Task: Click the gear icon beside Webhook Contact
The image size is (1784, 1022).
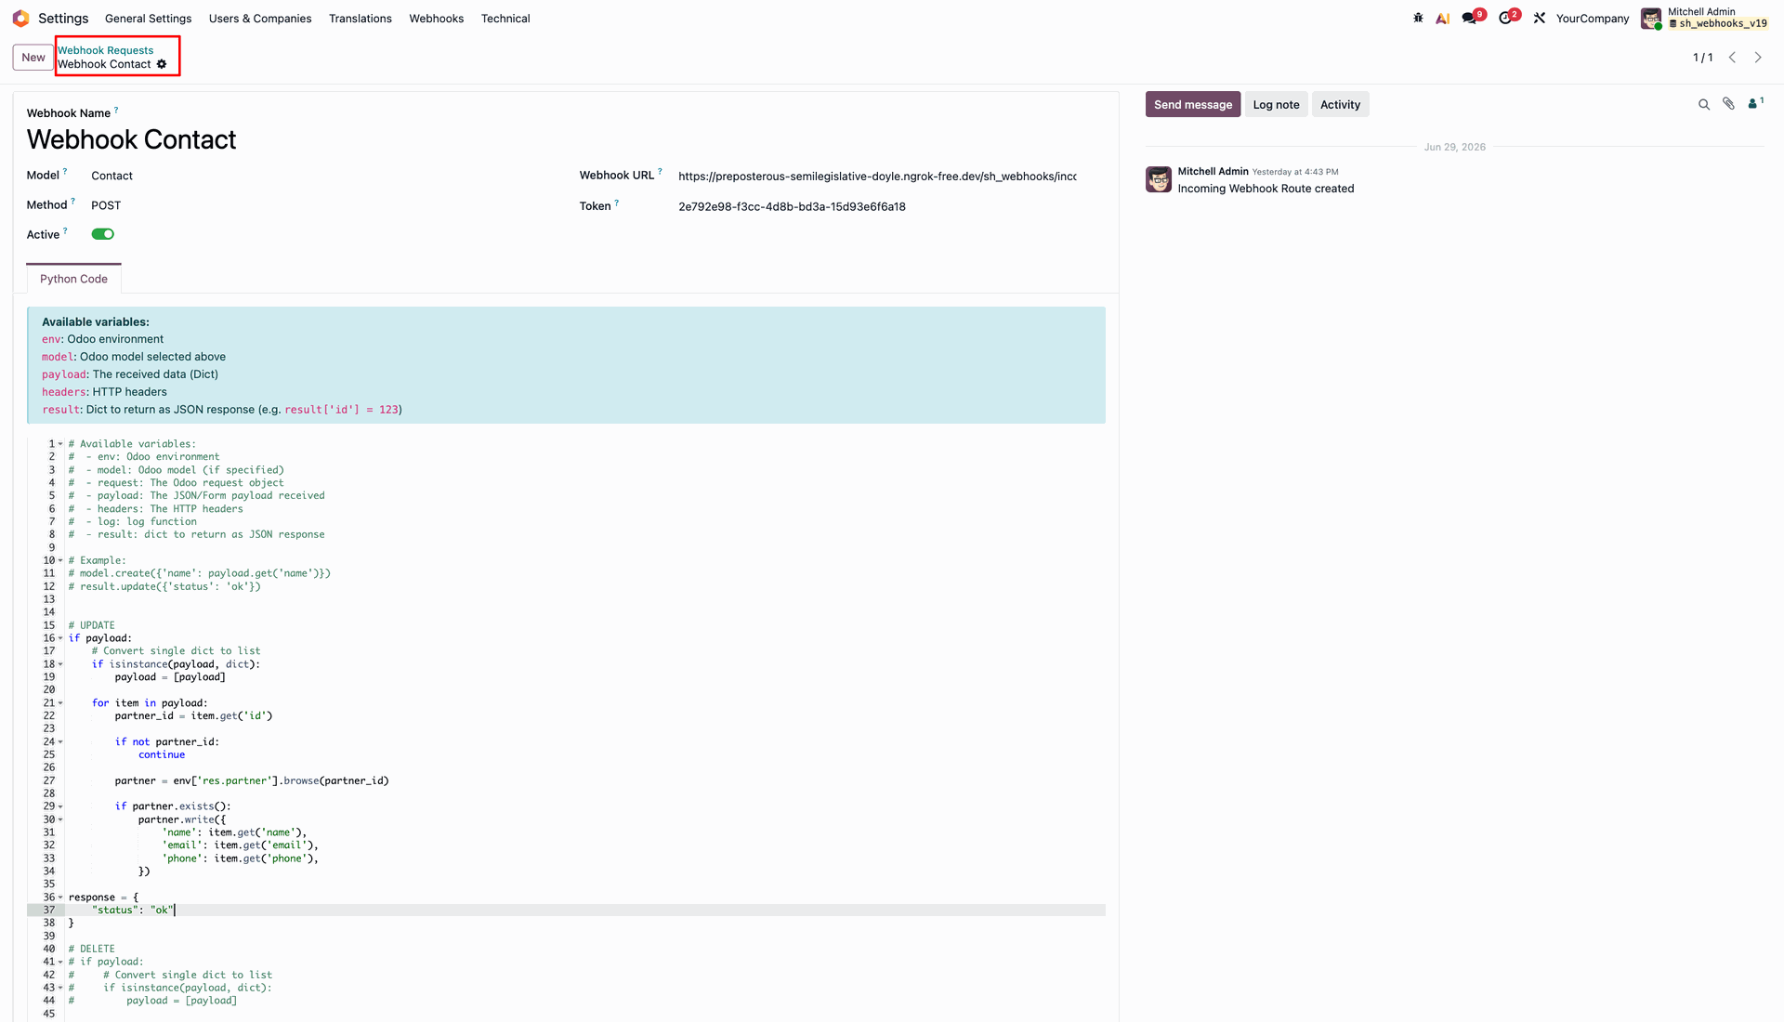Action: click(x=162, y=64)
